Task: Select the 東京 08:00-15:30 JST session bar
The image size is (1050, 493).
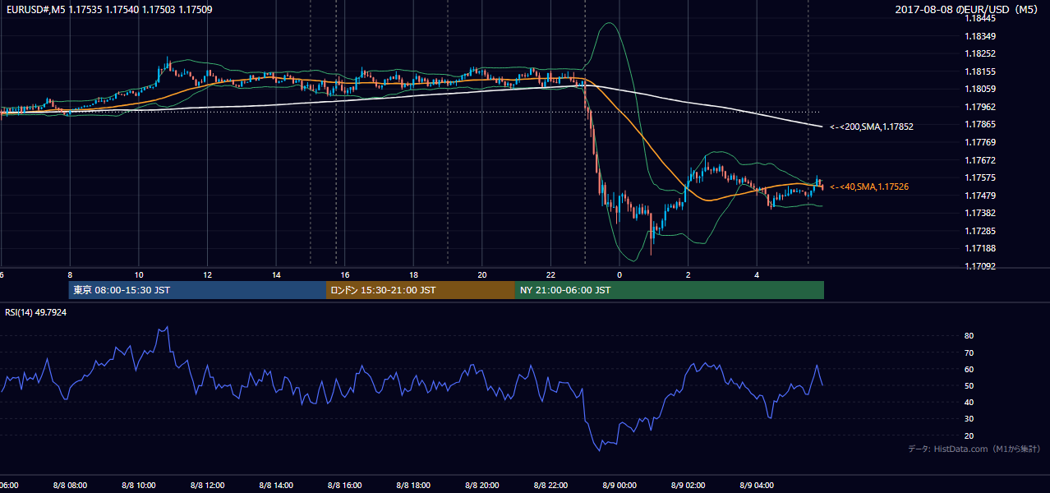Action: click(x=197, y=290)
